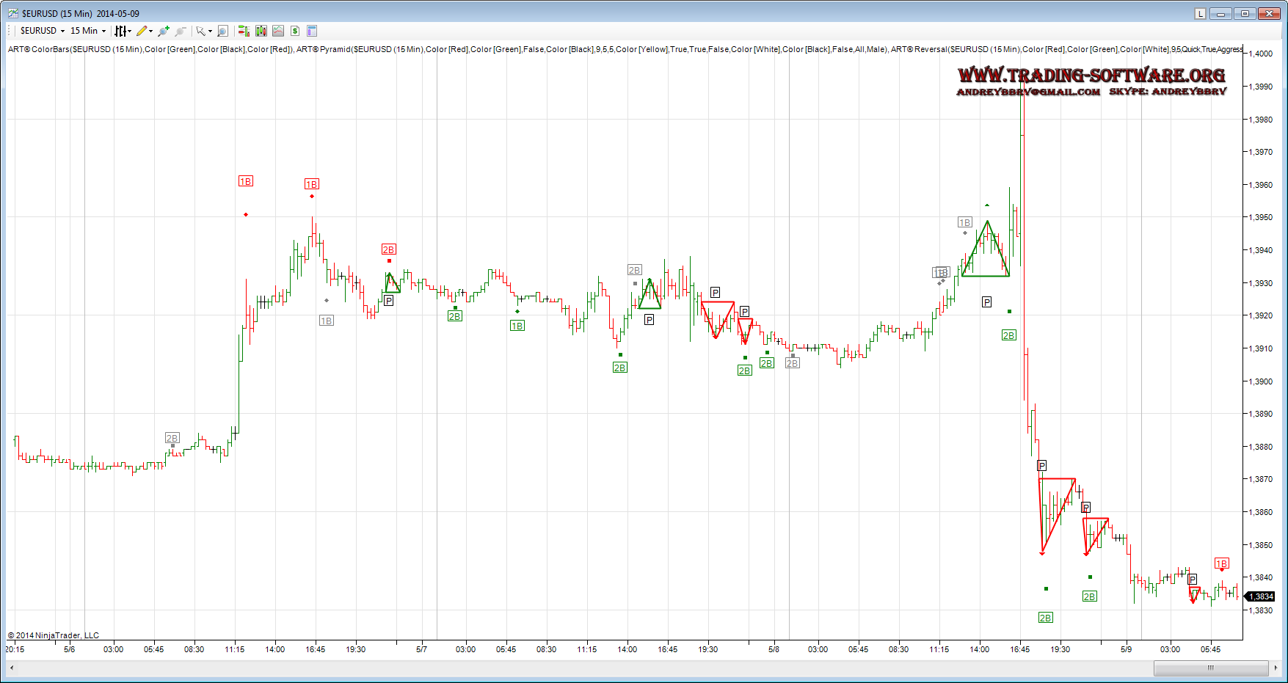Open the Indicators line chart icon
Screen dimensions: 1288x683
278,31
